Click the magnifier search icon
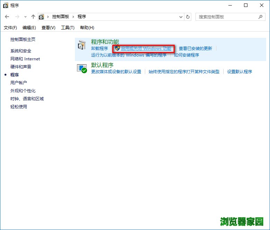Viewport: 270px width, 230px height. pyautogui.click(x=261, y=17)
